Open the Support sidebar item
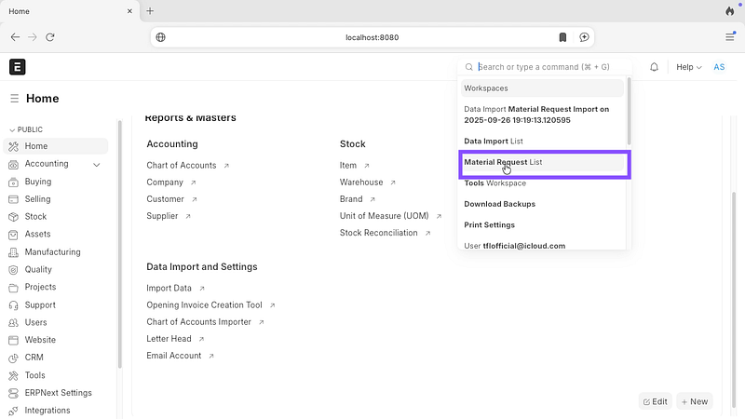Image resolution: width=745 pixels, height=419 pixels. pos(40,305)
